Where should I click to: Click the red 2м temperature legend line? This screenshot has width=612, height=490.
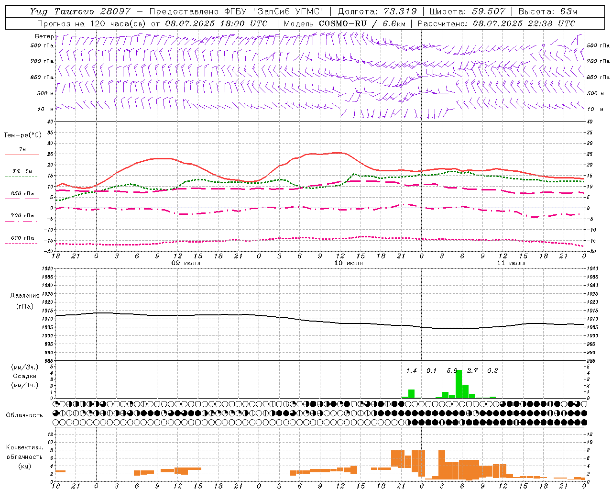click(22, 155)
